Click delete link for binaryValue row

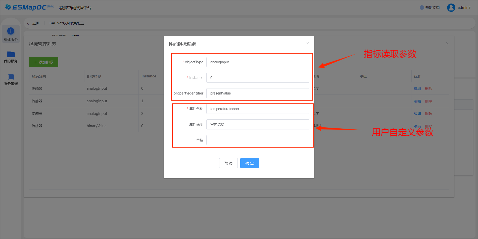tap(428, 126)
